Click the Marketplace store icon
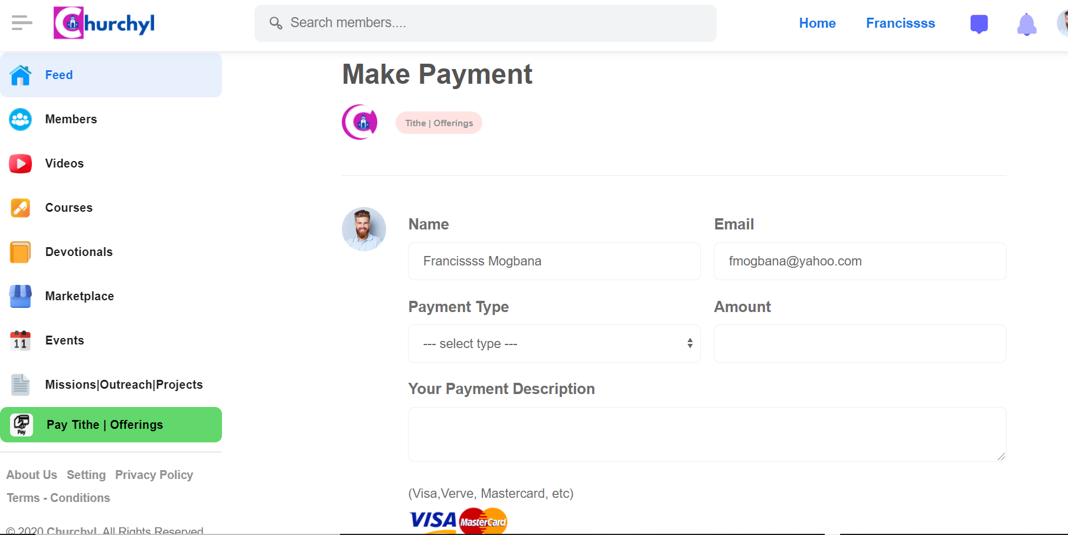Image resolution: width=1068 pixels, height=535 pixels. [21, 296]
